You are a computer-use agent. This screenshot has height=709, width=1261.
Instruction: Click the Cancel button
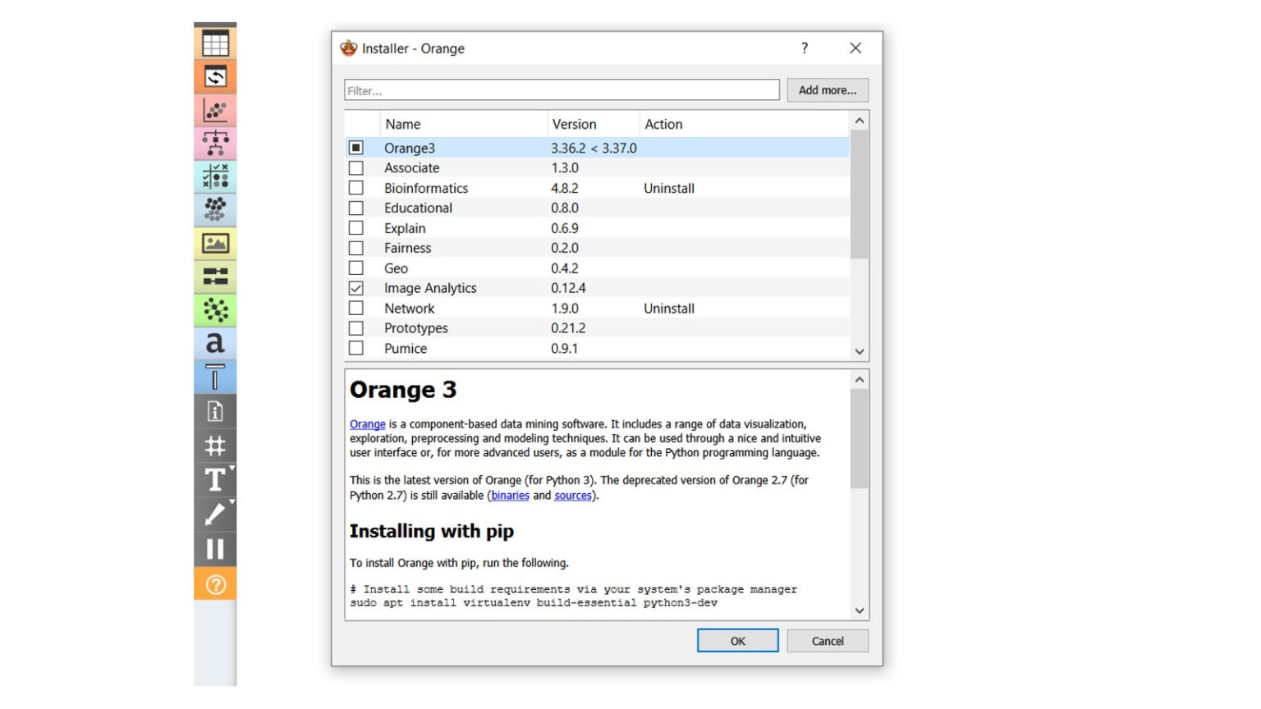click(828, 641)
